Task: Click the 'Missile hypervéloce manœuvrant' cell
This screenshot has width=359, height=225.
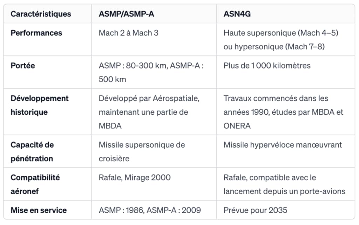Action: click(x=283, y=145)
